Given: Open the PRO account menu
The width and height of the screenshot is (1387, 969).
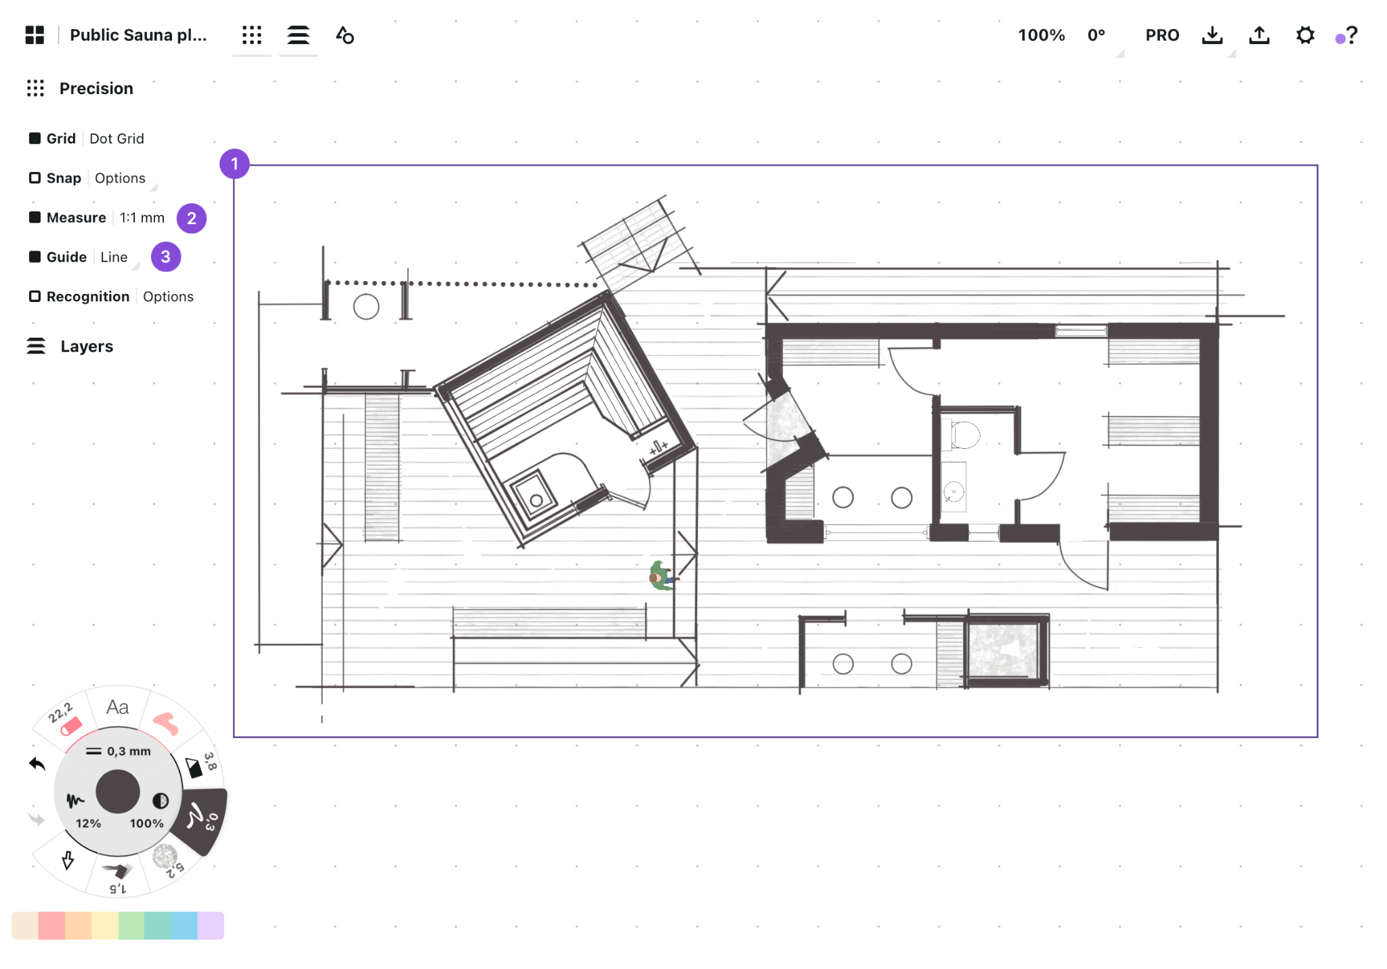Looking at the screenshot, I should tap(1162, 35).
